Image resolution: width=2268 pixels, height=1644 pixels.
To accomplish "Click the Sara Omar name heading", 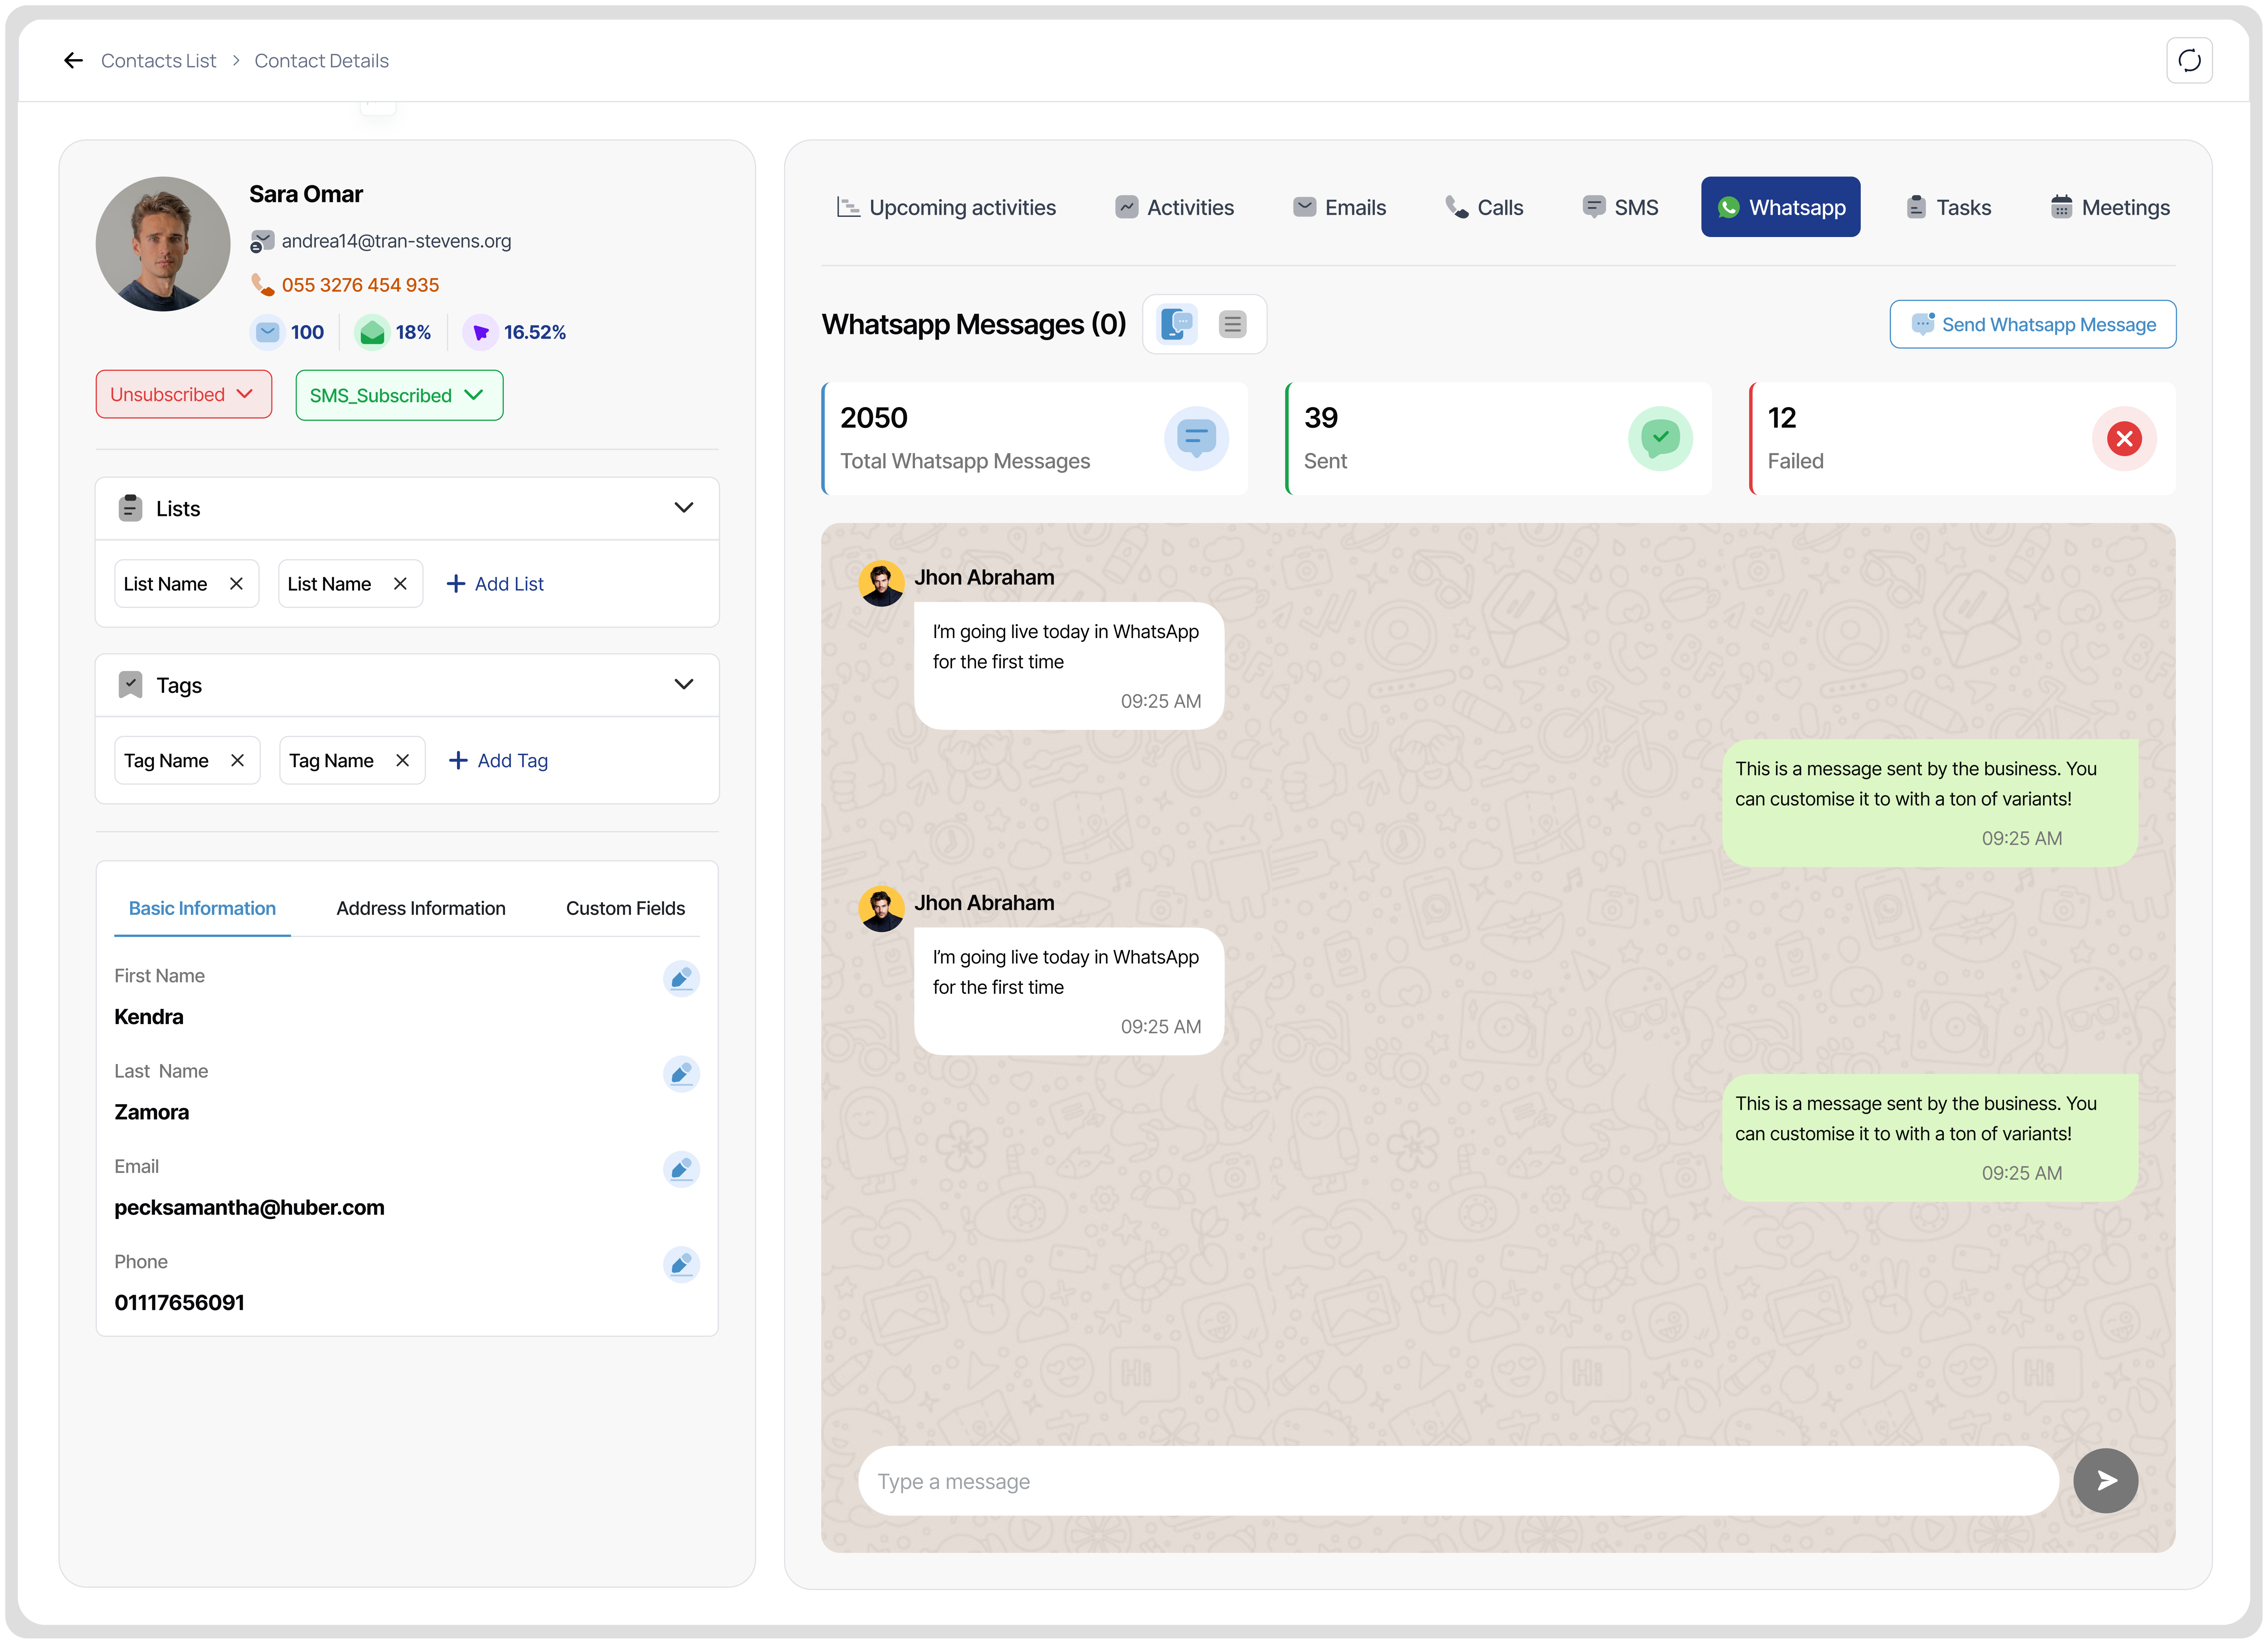I will point(306,194).
